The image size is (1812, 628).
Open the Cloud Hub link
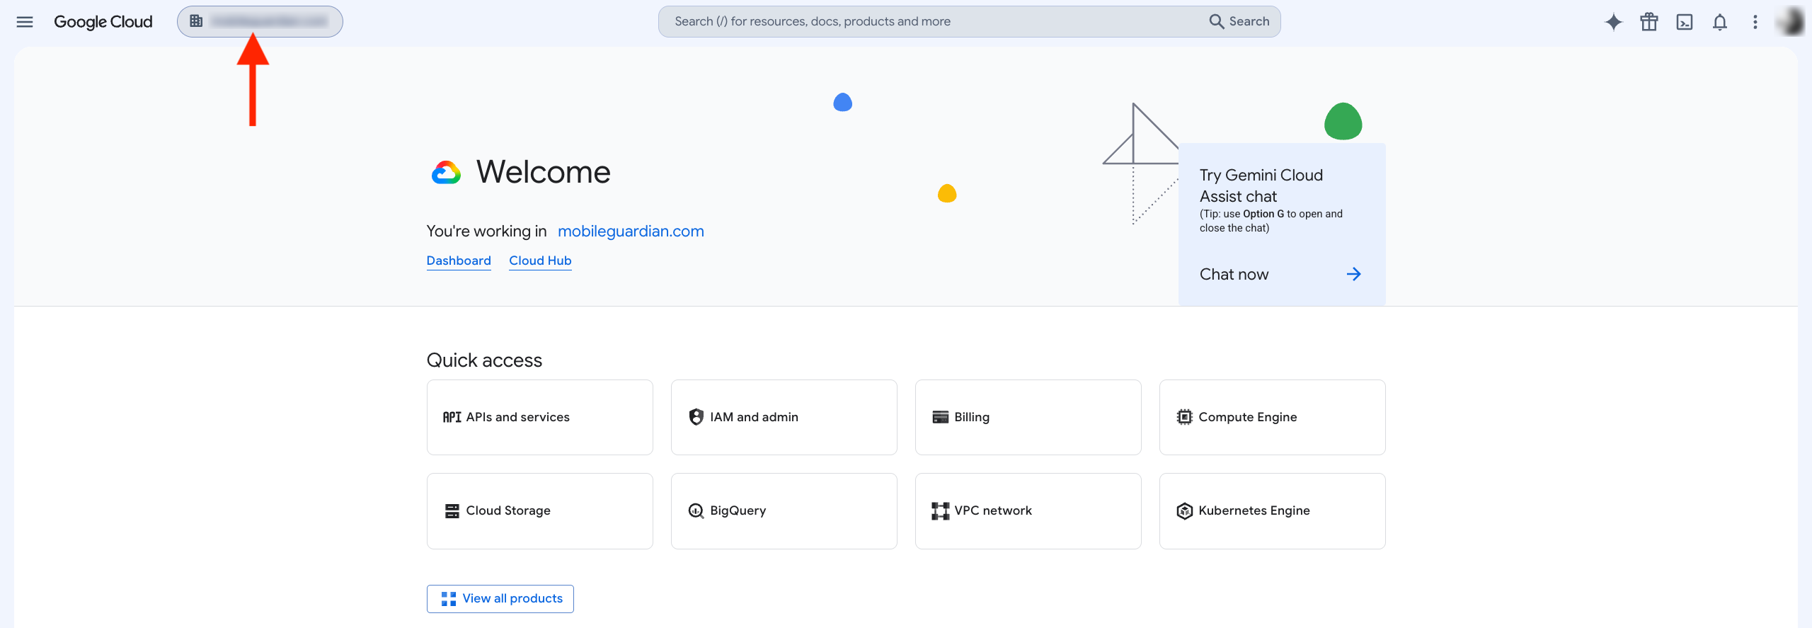click(540, 261)
